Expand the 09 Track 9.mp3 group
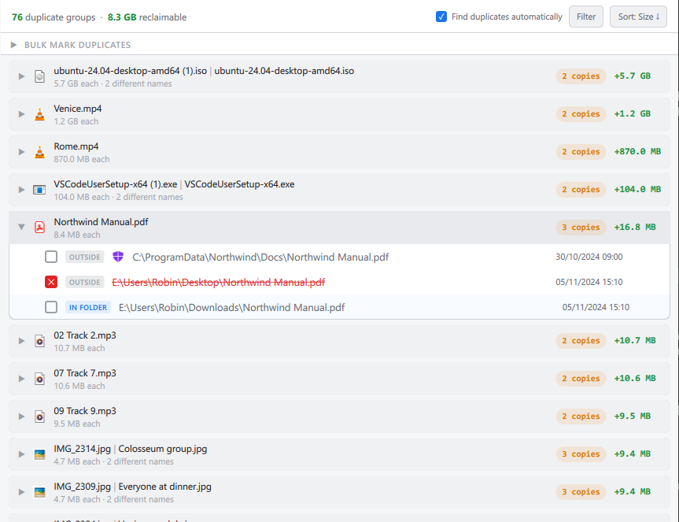 tap(21, 416)
